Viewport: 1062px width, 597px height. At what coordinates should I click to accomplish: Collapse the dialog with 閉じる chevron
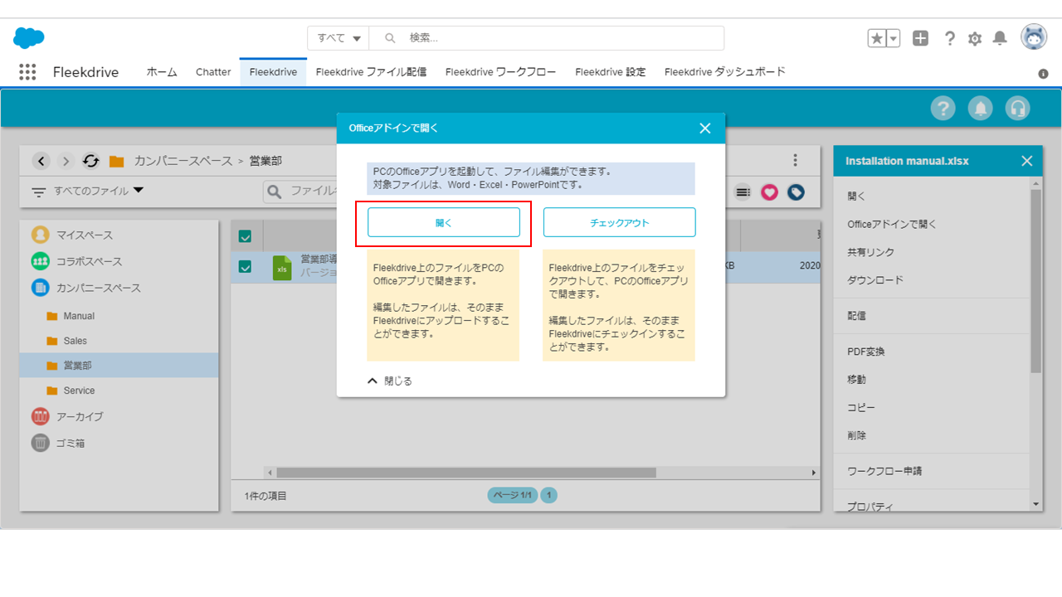(373, 381)
